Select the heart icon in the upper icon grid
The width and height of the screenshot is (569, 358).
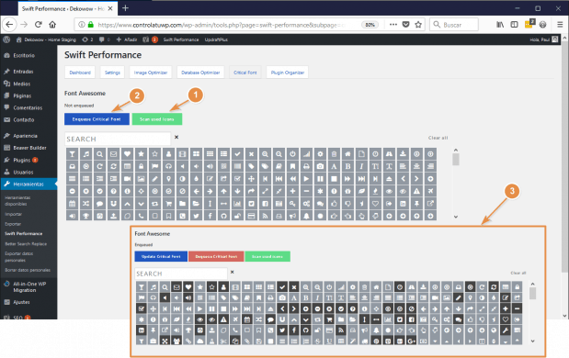click(128, 154)
